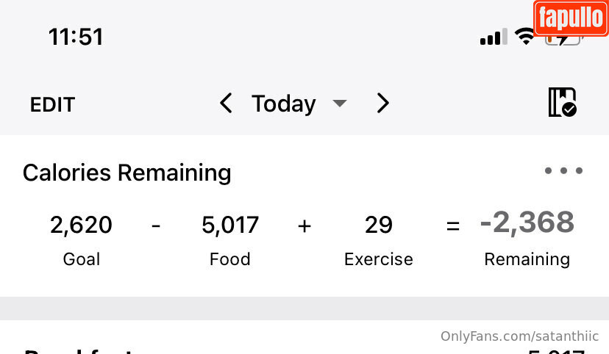Tap the cellular signal bars icon
This screenshot has height=354, width=609.
(494, 37)
